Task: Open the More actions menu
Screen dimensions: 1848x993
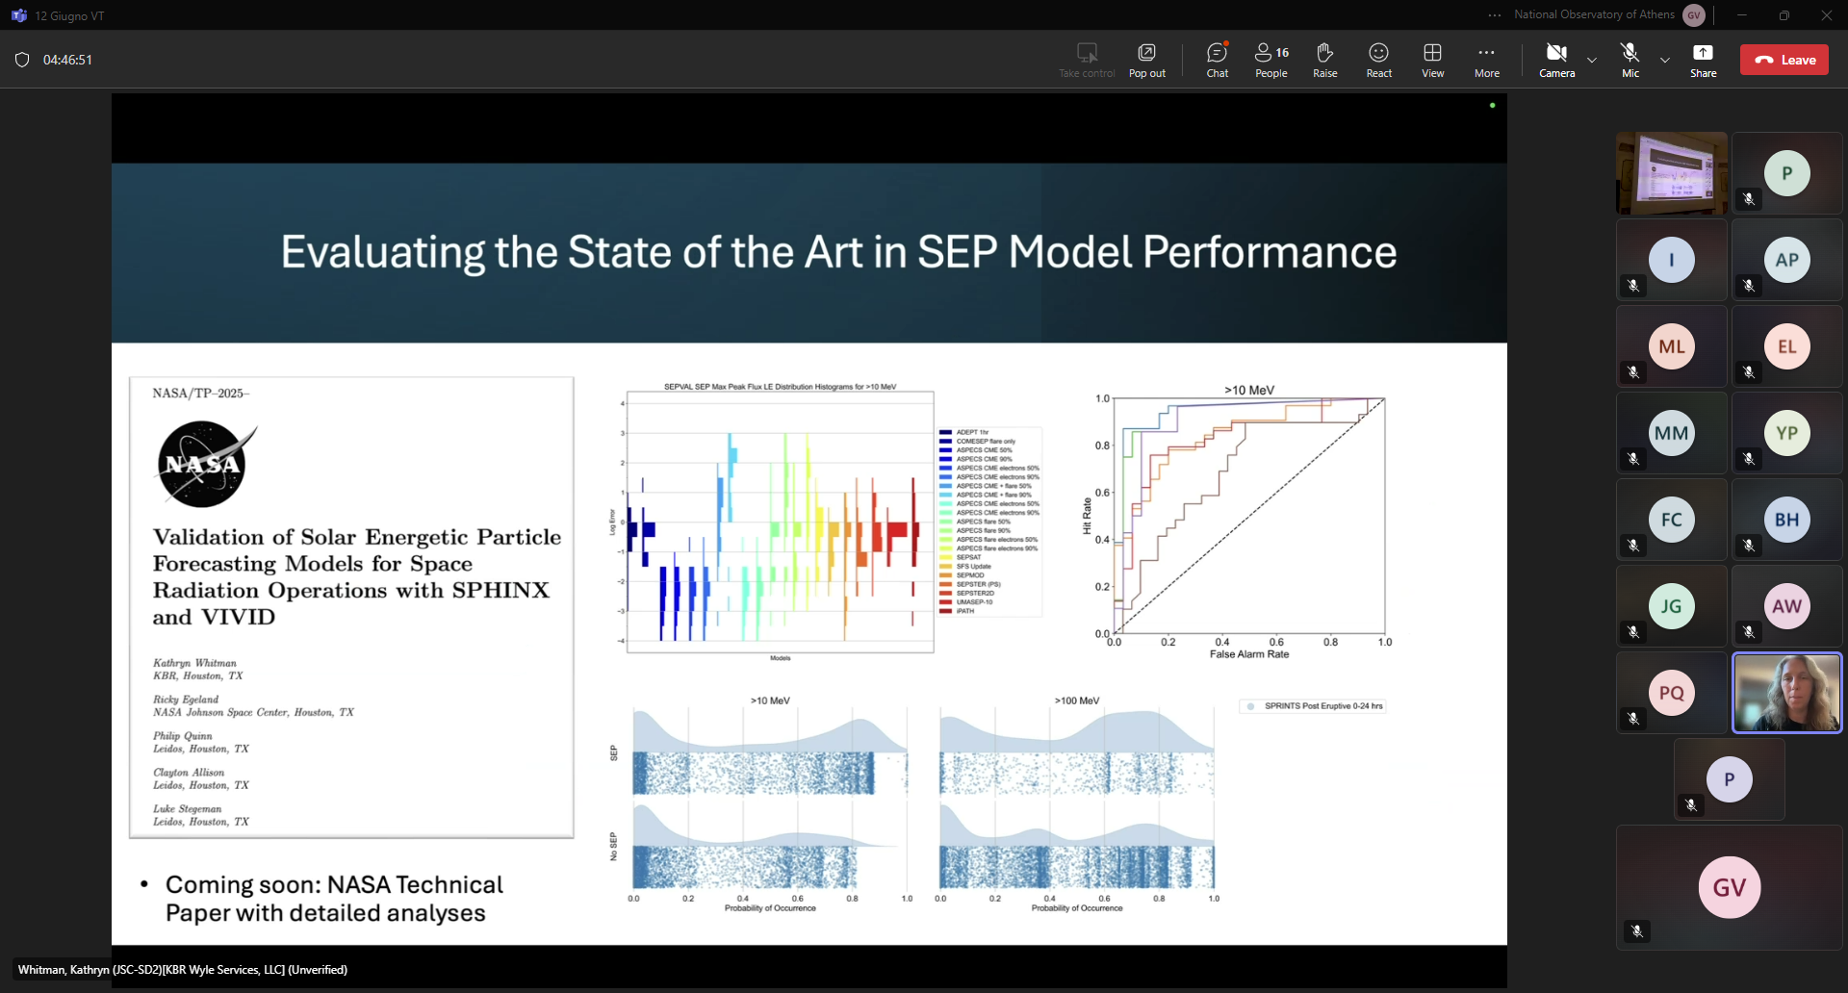Action: coord(1487,60)
